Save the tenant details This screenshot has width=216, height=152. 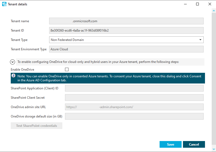171,144
